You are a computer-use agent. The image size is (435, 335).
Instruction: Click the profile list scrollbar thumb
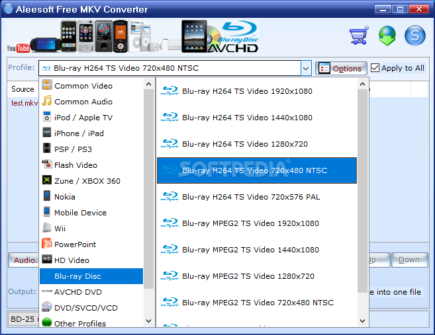click(362, 191)
